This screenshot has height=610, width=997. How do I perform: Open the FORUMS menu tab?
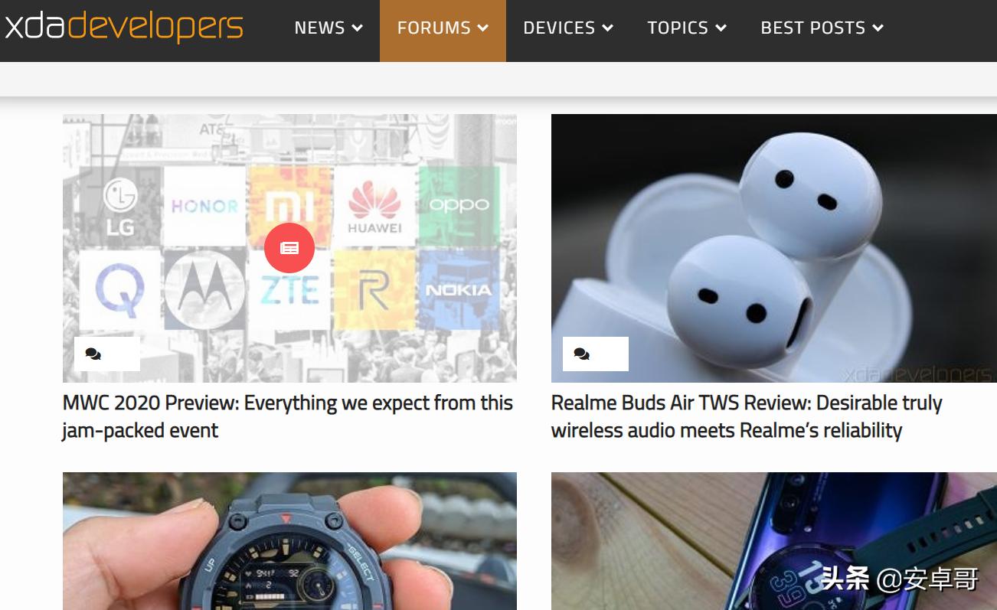click(x=443, y=31)
